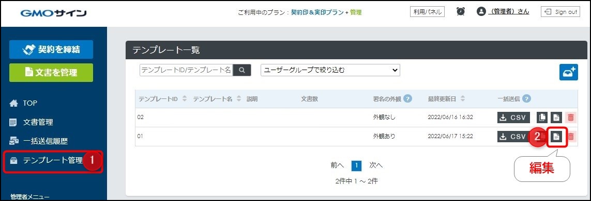Viewport: 591px width, 201px height.
Task: Select page 1 in pagination
Action: click(x=357, y=165)
